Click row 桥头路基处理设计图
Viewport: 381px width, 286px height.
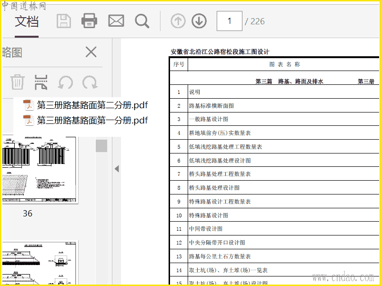(274, 187)
